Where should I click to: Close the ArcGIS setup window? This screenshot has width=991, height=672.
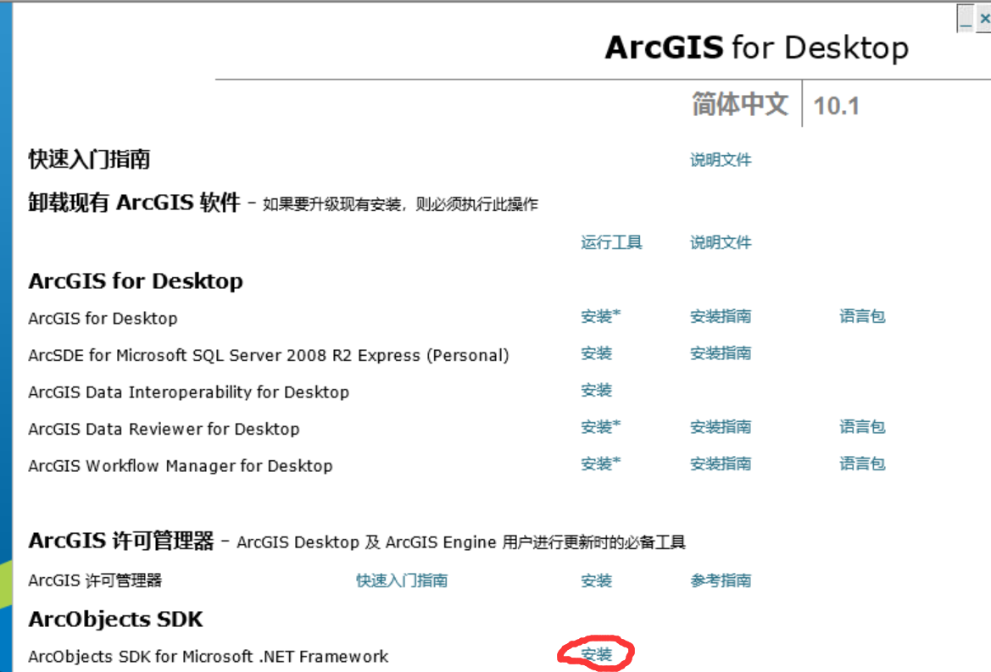click(x=984, y=19)
